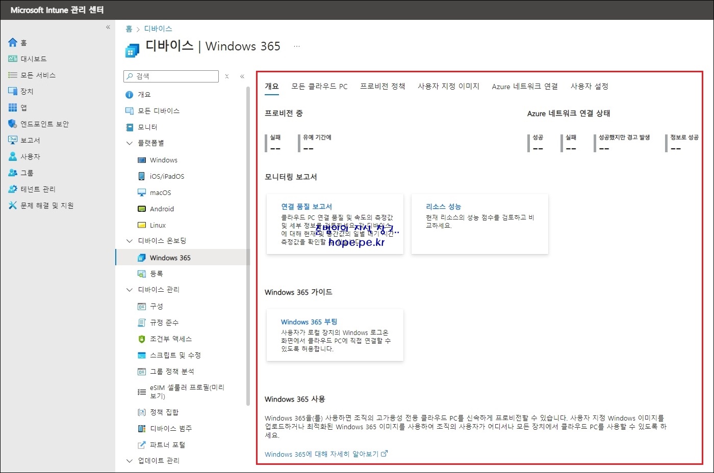The image size is (714, 473).
Task: Select the Windows platform icon
Action: coord(142,160)
